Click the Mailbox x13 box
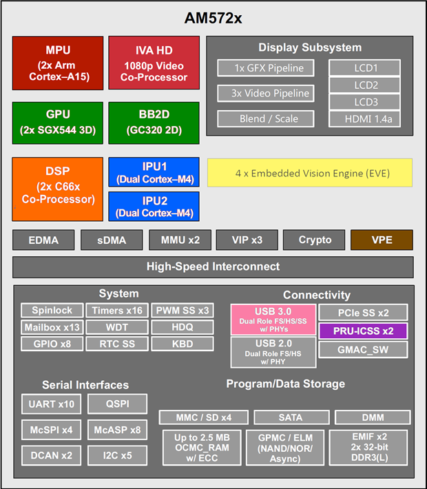The height and width of the screenshot is (489, 427). (52, 327)
